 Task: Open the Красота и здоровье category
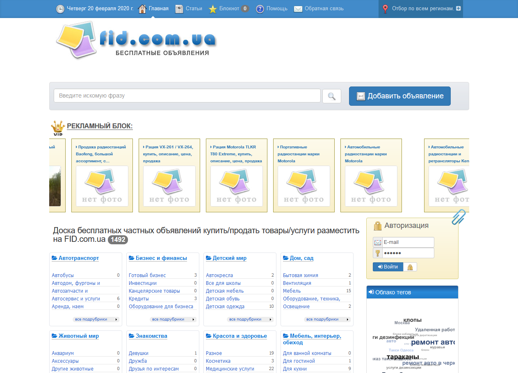240,336
